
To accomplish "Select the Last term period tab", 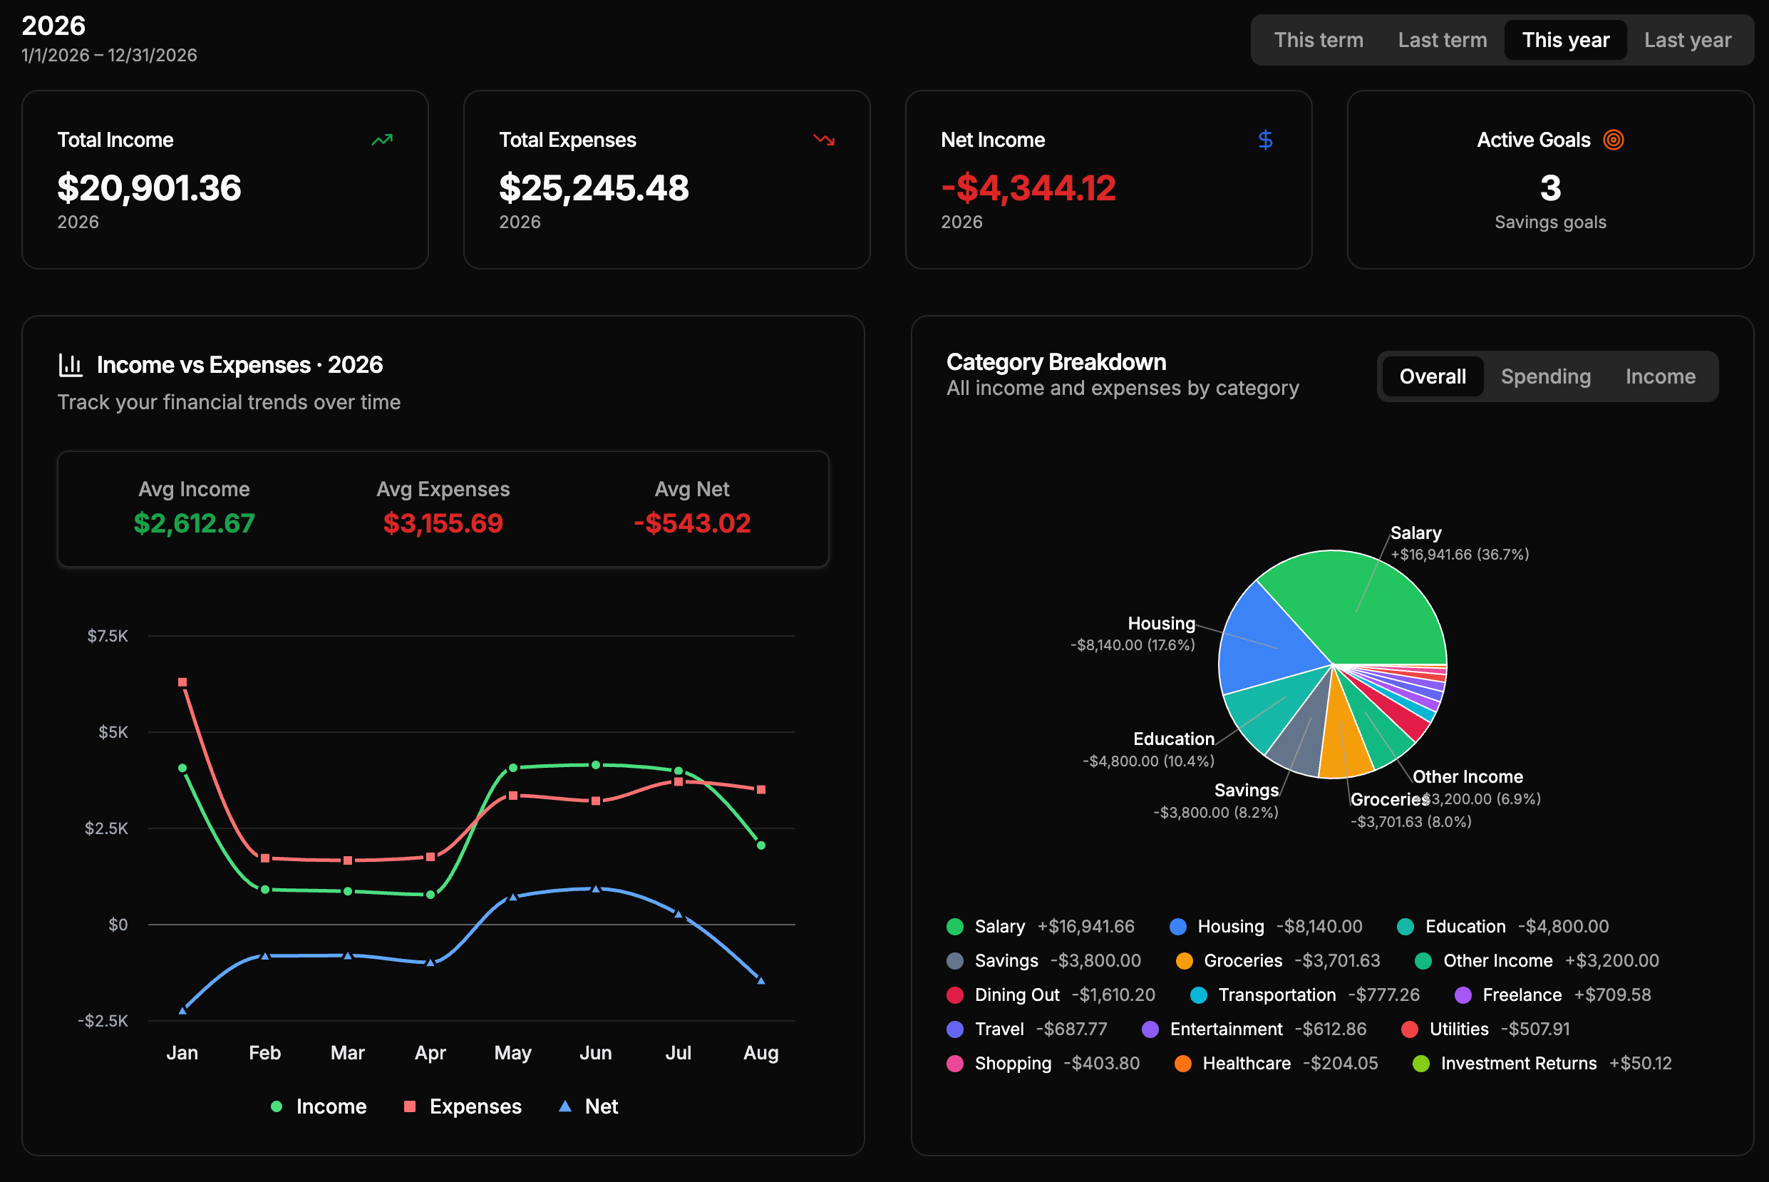I will 1442,40.
